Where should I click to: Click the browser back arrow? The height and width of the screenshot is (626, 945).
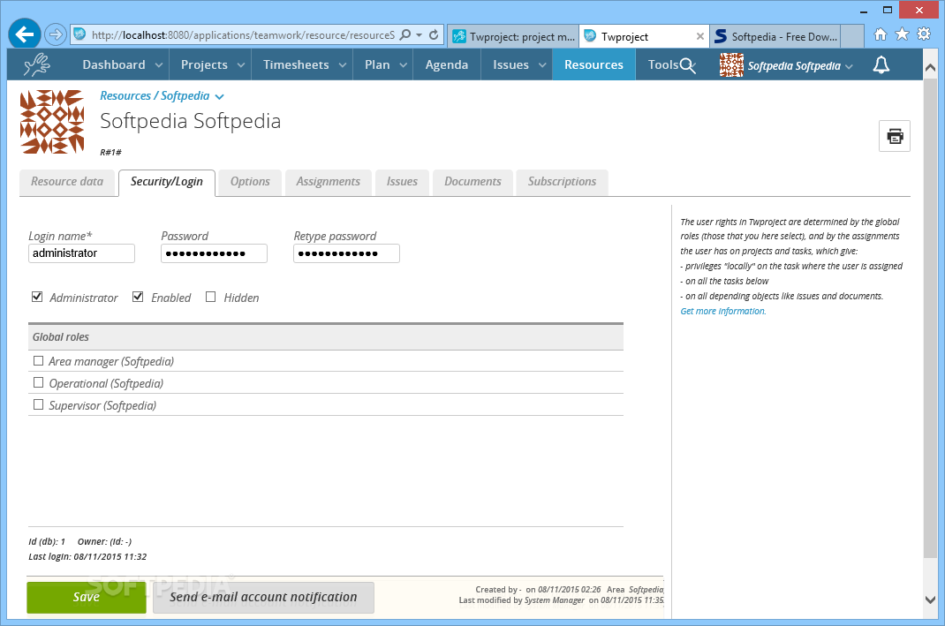tap(25, 34)
